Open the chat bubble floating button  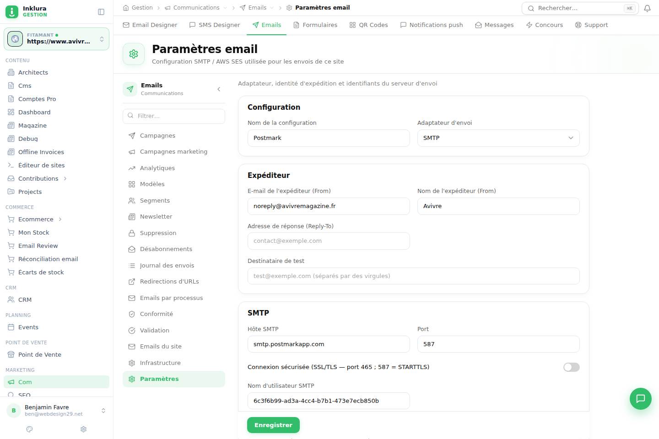pyautogui.click(x=641, y=398)
